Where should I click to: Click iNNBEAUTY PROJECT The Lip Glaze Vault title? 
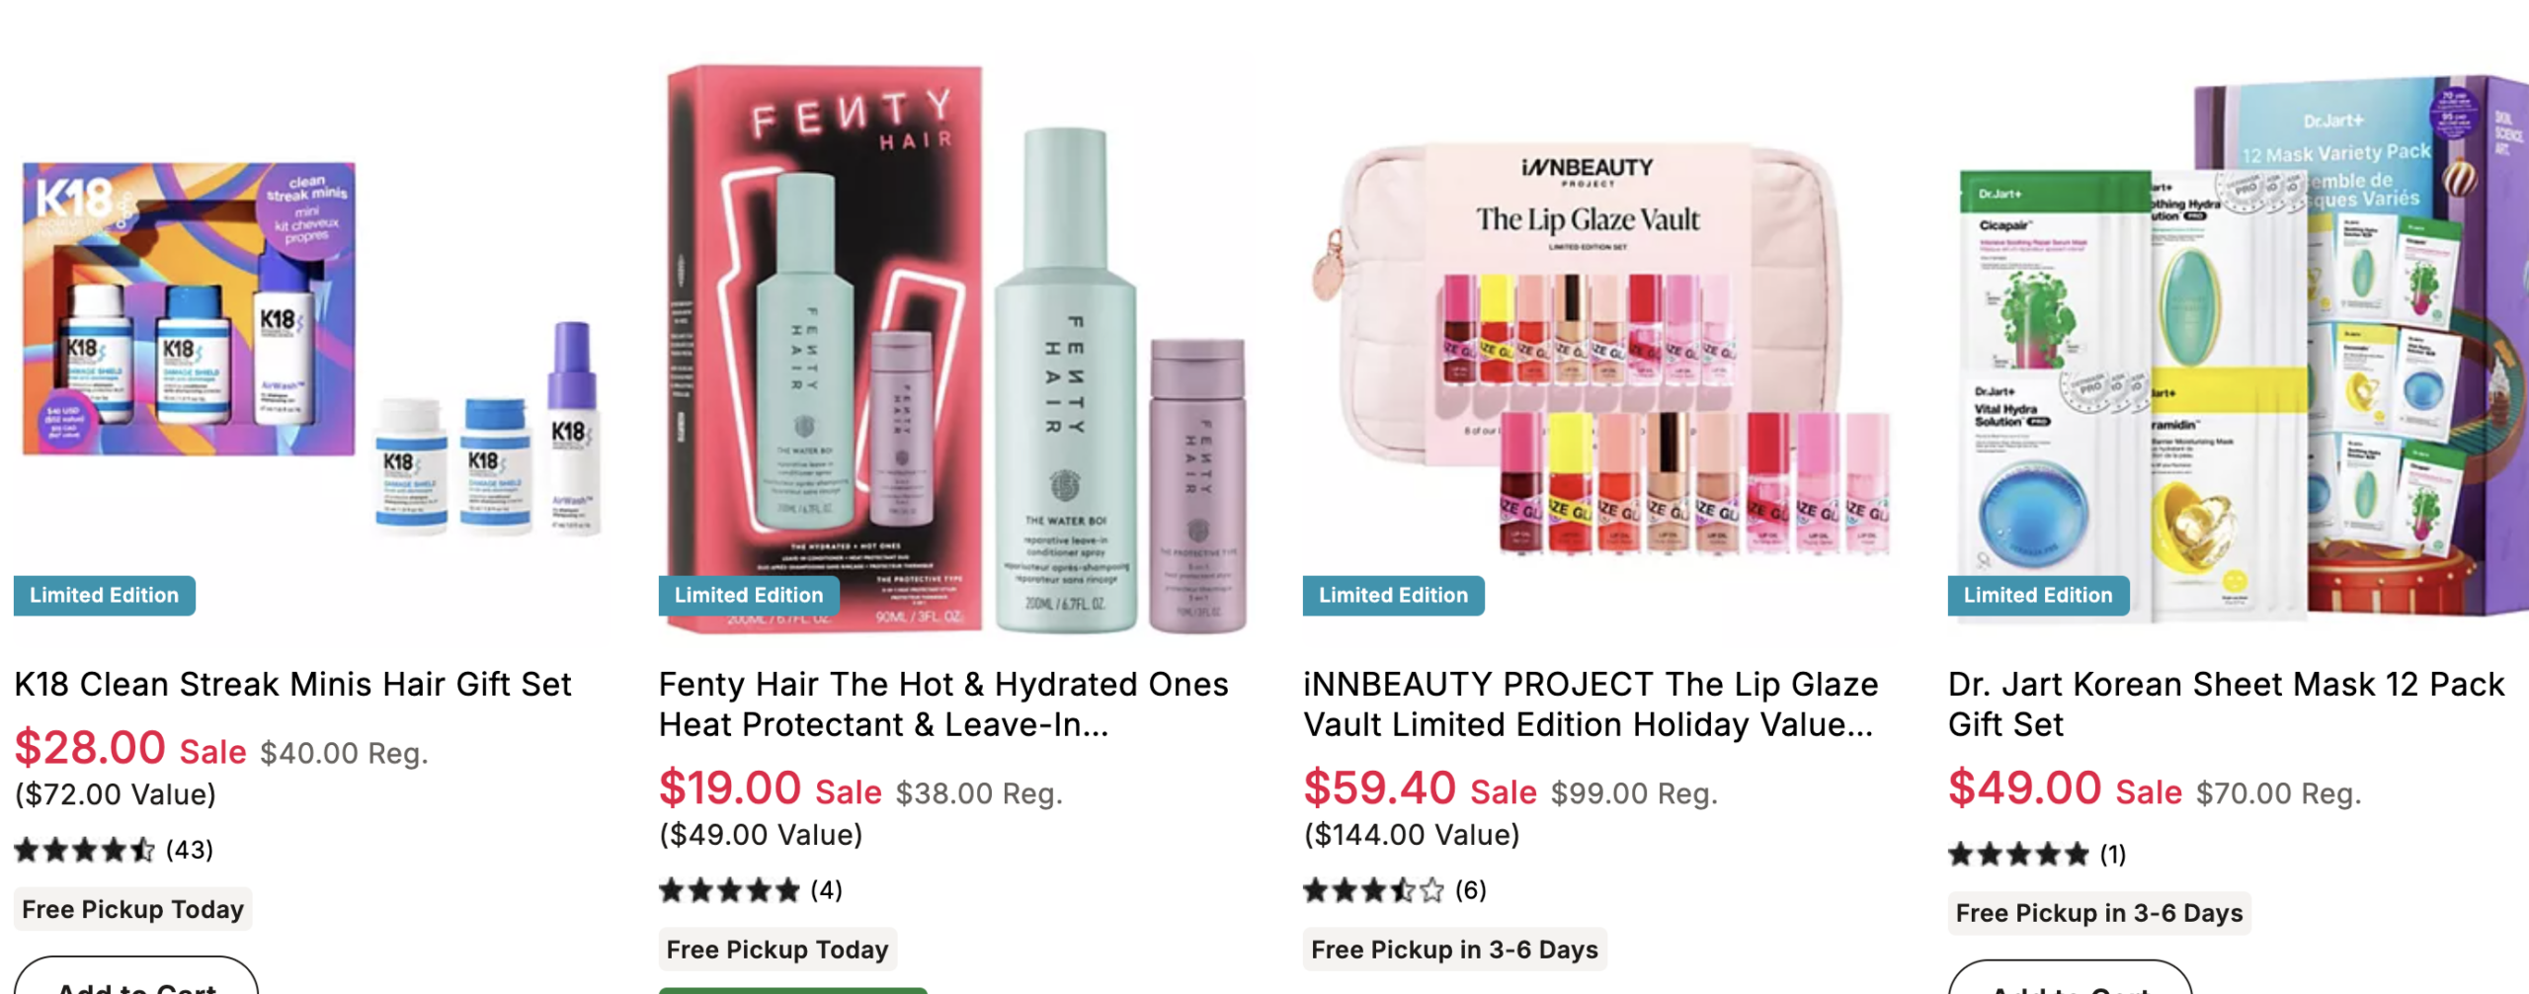pos(1591,704)
